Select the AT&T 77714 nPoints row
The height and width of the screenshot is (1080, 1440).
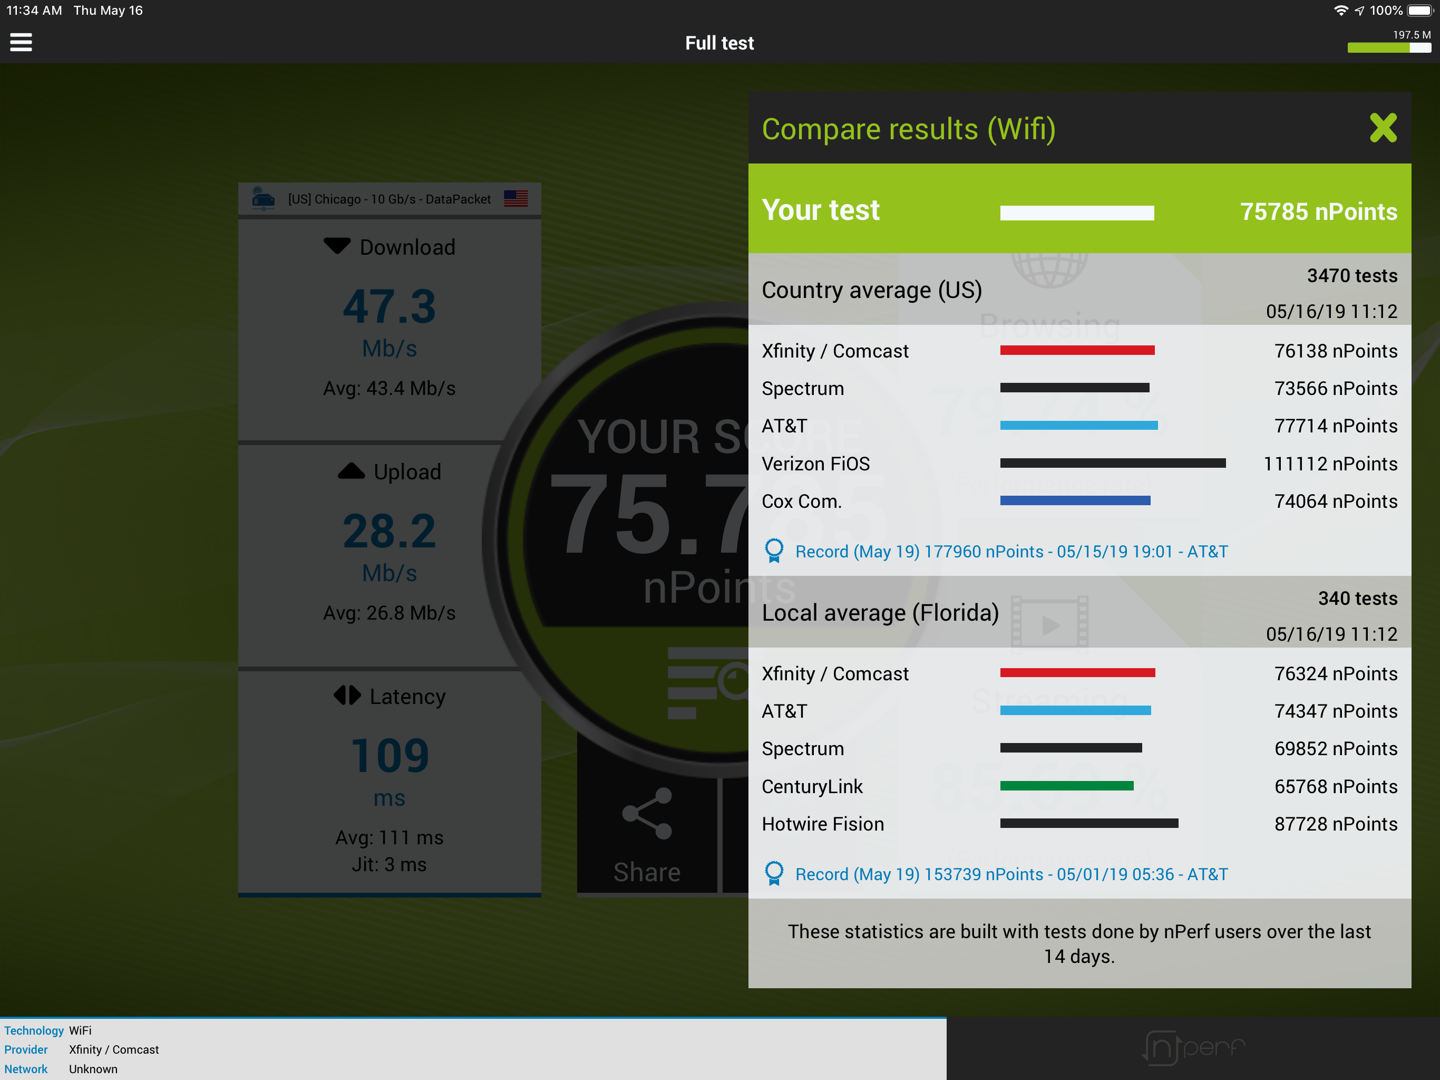click(1079, 426)
